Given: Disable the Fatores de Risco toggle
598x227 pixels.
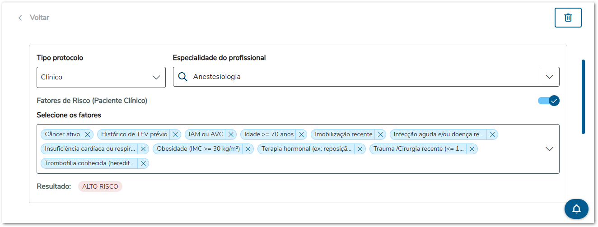Looking at the screenshot, I should pyautogui.click(x=548, y=101).
